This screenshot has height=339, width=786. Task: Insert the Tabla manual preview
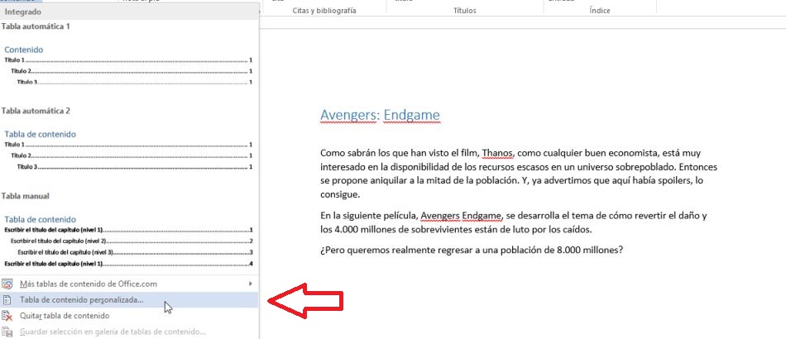[x=128, y=241]
